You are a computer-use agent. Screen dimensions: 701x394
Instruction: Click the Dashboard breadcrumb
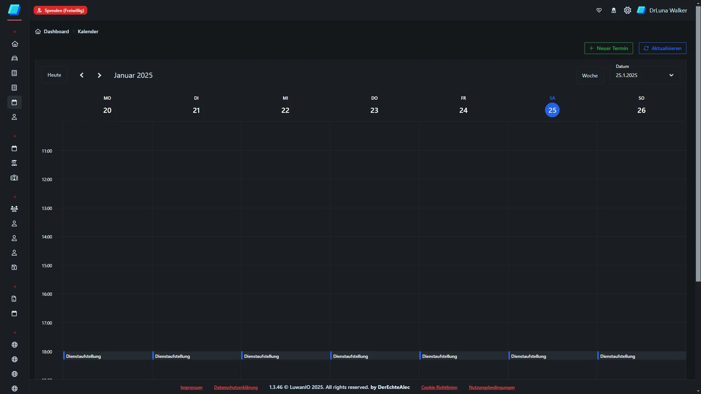click(x=56, y=31)
